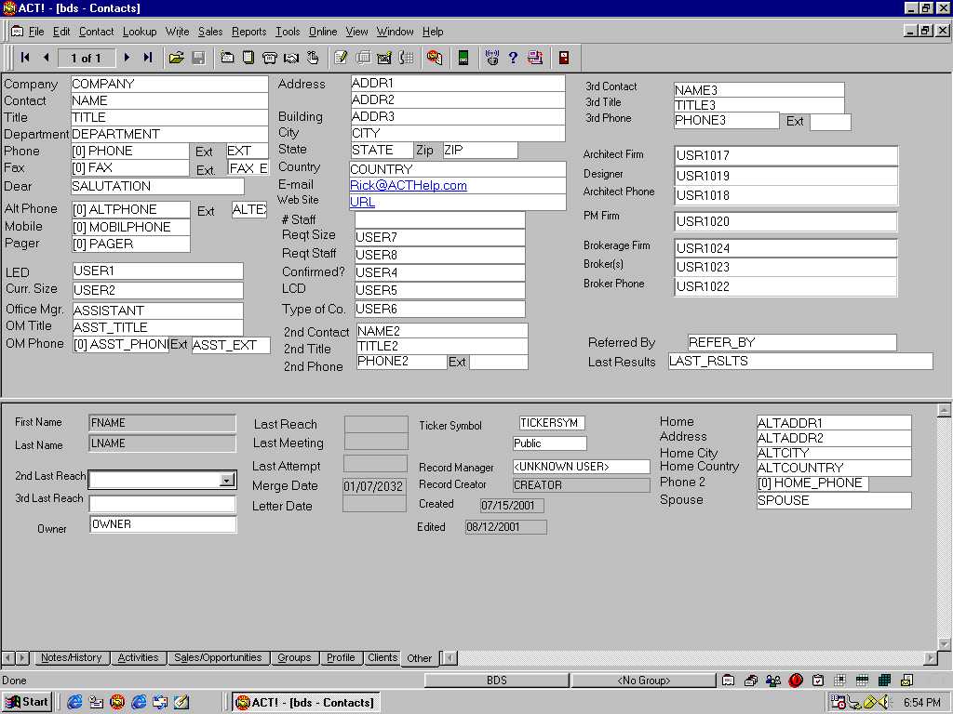Open the No Group selector button

pos(644,681)
